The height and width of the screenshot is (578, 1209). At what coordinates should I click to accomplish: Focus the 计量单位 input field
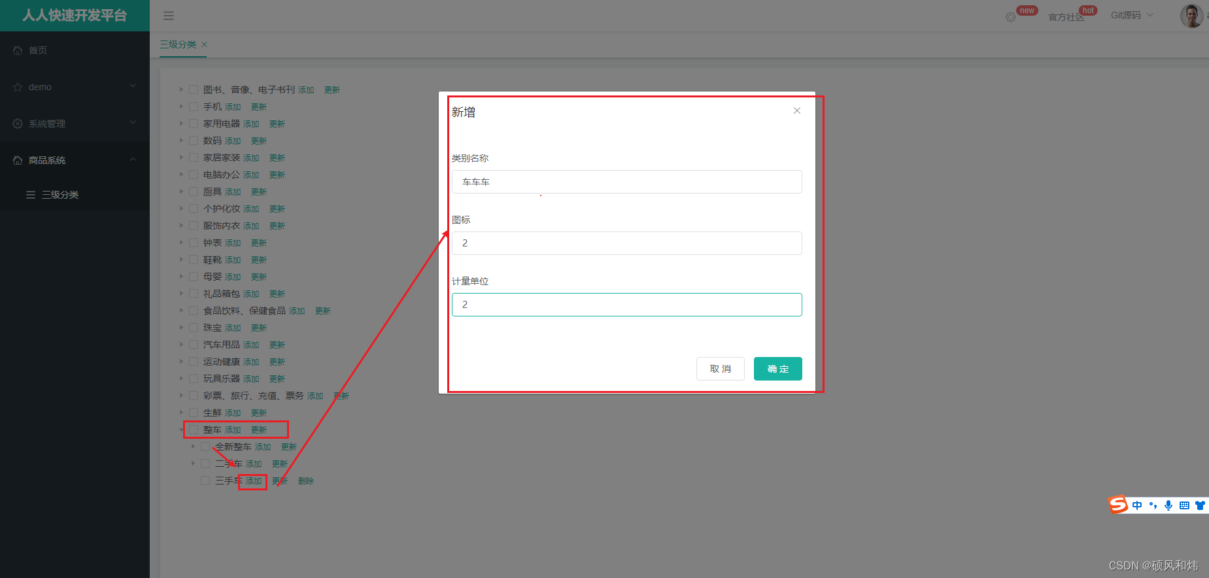coord(627,305)
